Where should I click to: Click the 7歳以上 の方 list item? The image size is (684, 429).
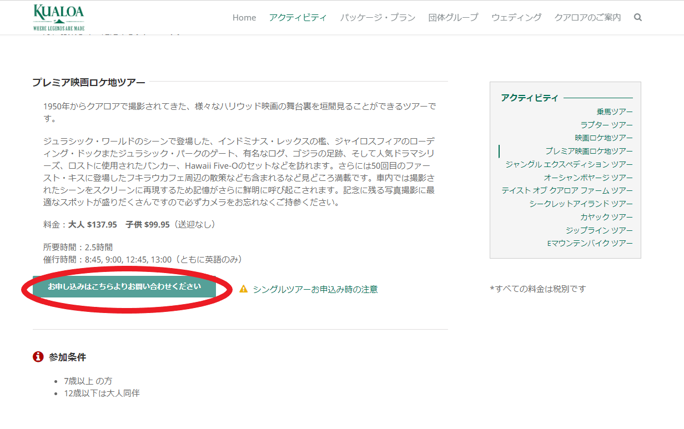pos(88,381)
